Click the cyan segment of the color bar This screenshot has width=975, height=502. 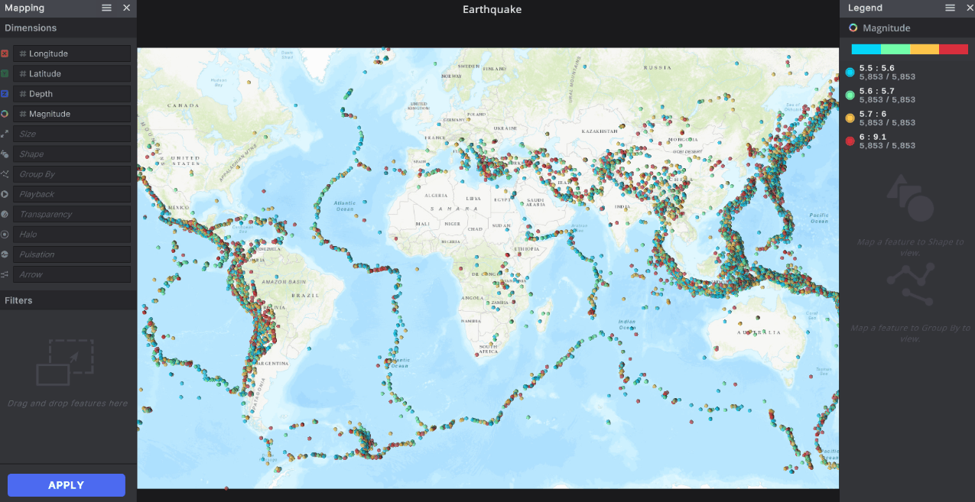[866, 49]
